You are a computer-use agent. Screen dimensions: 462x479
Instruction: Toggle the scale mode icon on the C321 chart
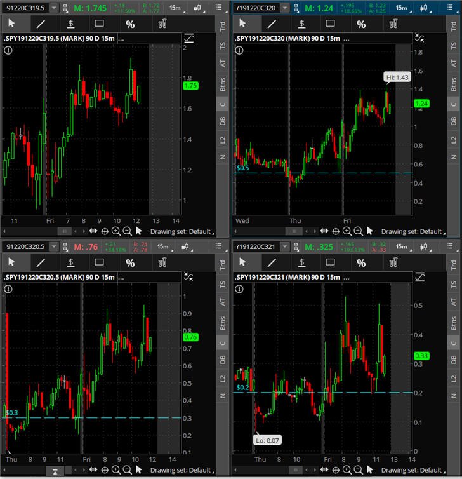pyautogui.click(x=420, y=277)
